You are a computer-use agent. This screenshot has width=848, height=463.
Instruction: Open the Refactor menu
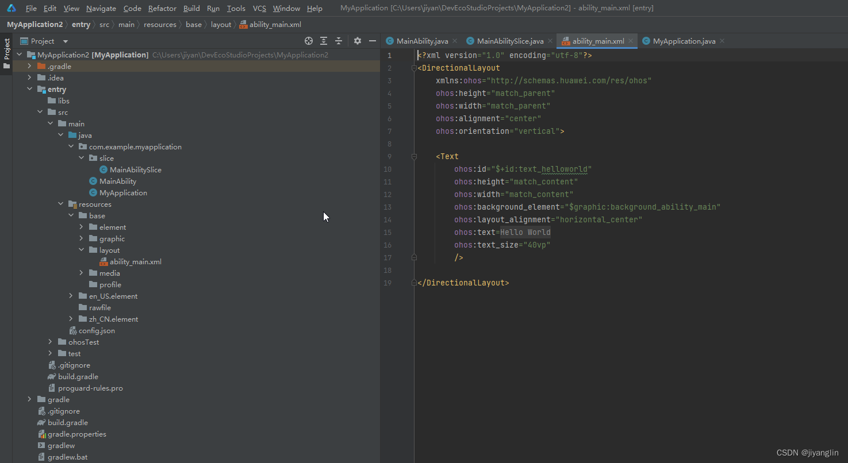[162, 8]
